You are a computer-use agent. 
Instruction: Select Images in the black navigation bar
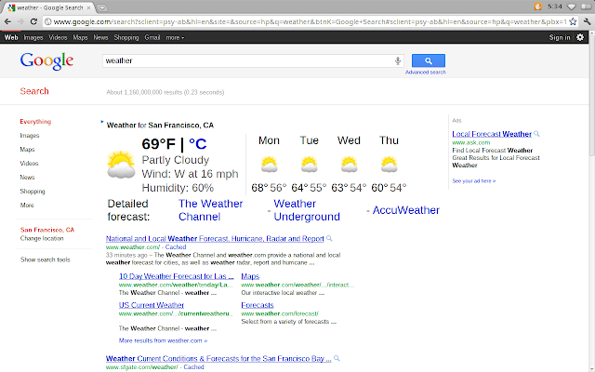33,37
